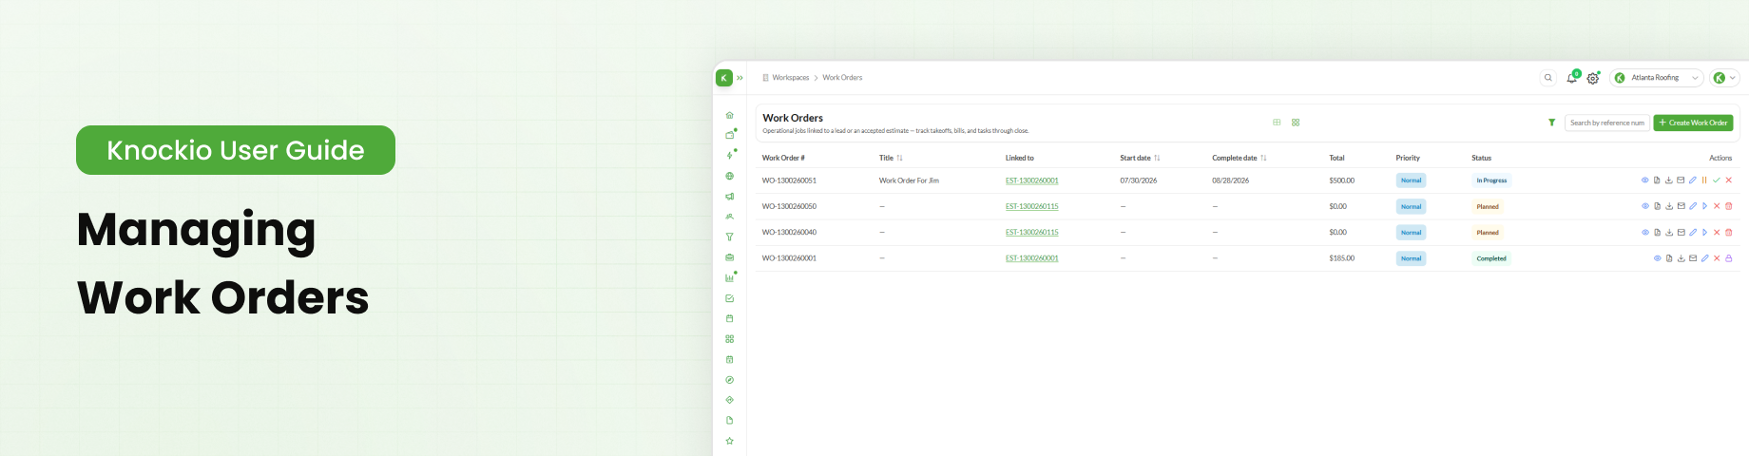Open the Atlanta Roofing workspace dropdown
Screen dimensions: 1749x456
point(1657,78)
